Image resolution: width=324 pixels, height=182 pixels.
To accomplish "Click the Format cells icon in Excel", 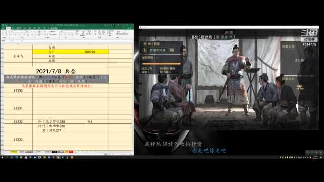I will [x=103, y=32].
